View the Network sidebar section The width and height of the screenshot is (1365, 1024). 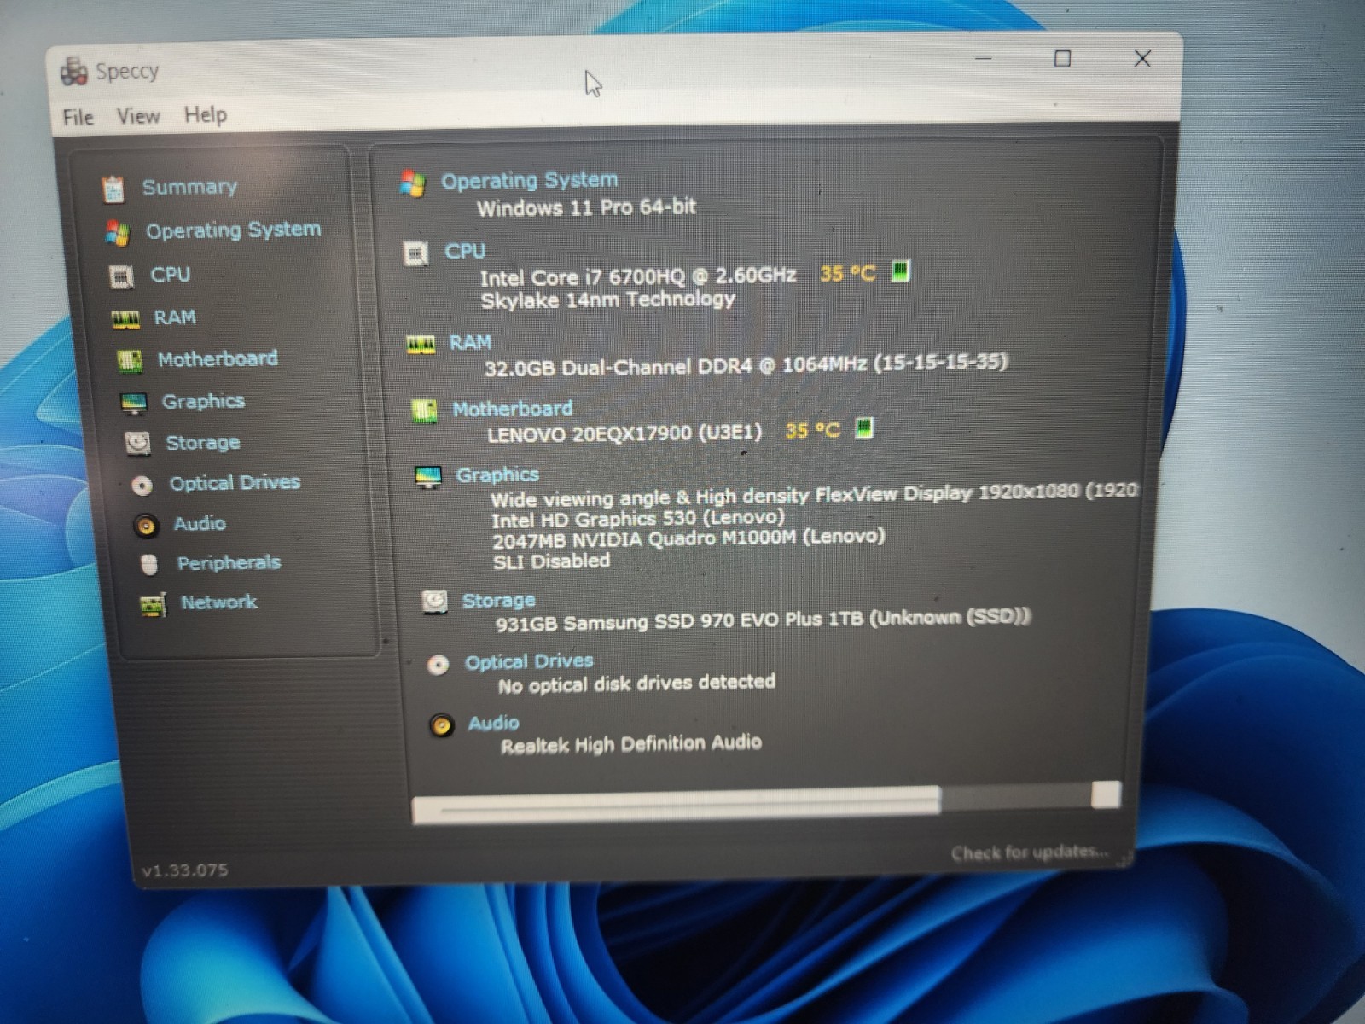(218, 602)
